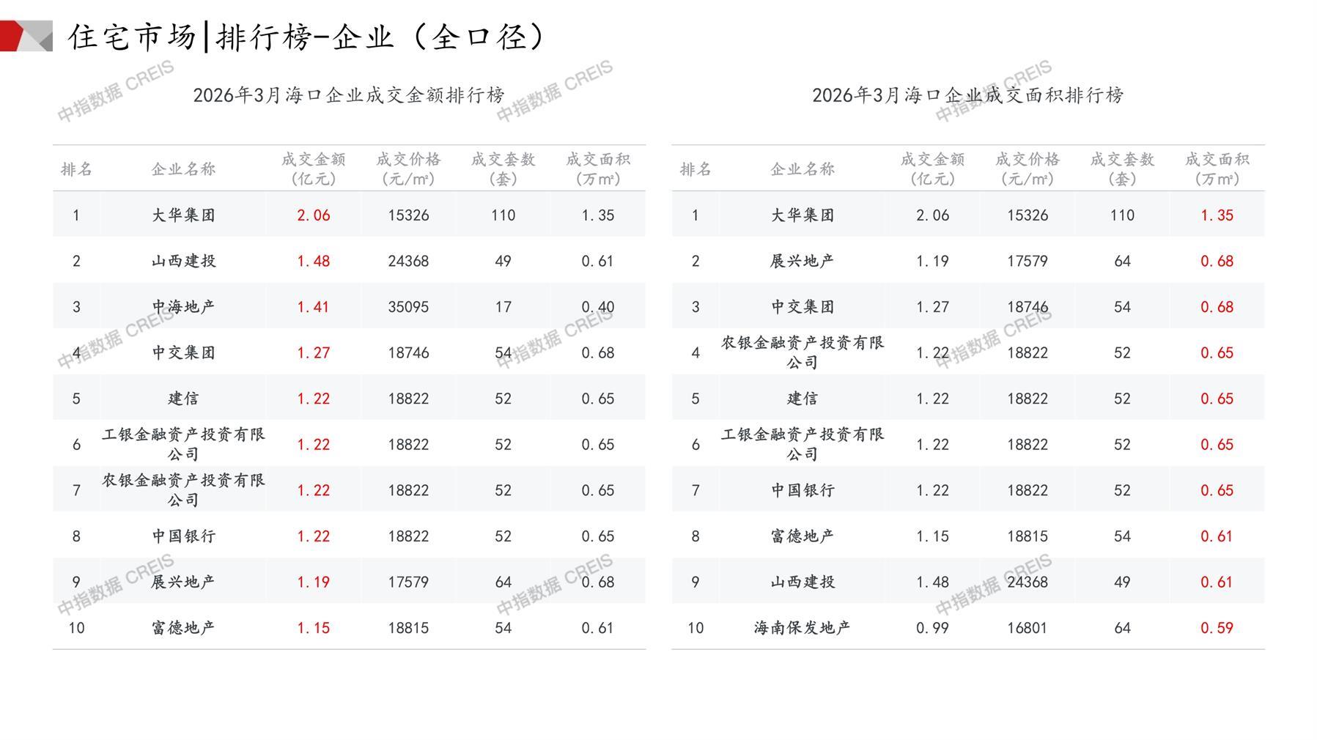The height and width of the screenshot is (740, 1317).
Task: Click the slide title 住宅市场|排行榜-企业（全口径）
Action: pos(308,37)
